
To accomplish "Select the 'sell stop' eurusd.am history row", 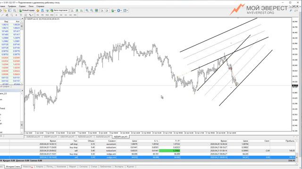I will (x=148, y=144).
